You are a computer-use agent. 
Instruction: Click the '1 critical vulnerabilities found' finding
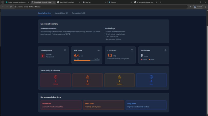[x=115, y=32]
